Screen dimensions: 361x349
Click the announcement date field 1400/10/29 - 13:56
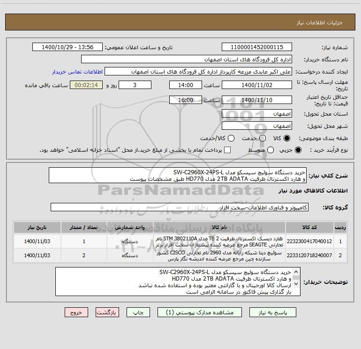(68, 47)
